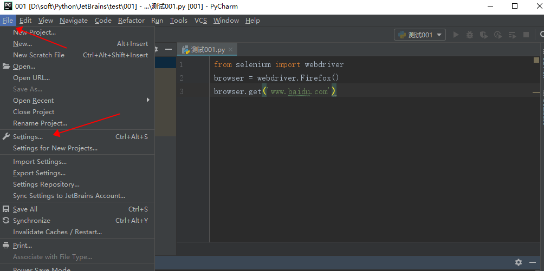Select Open URL... menu item

[x=77, y=78]
